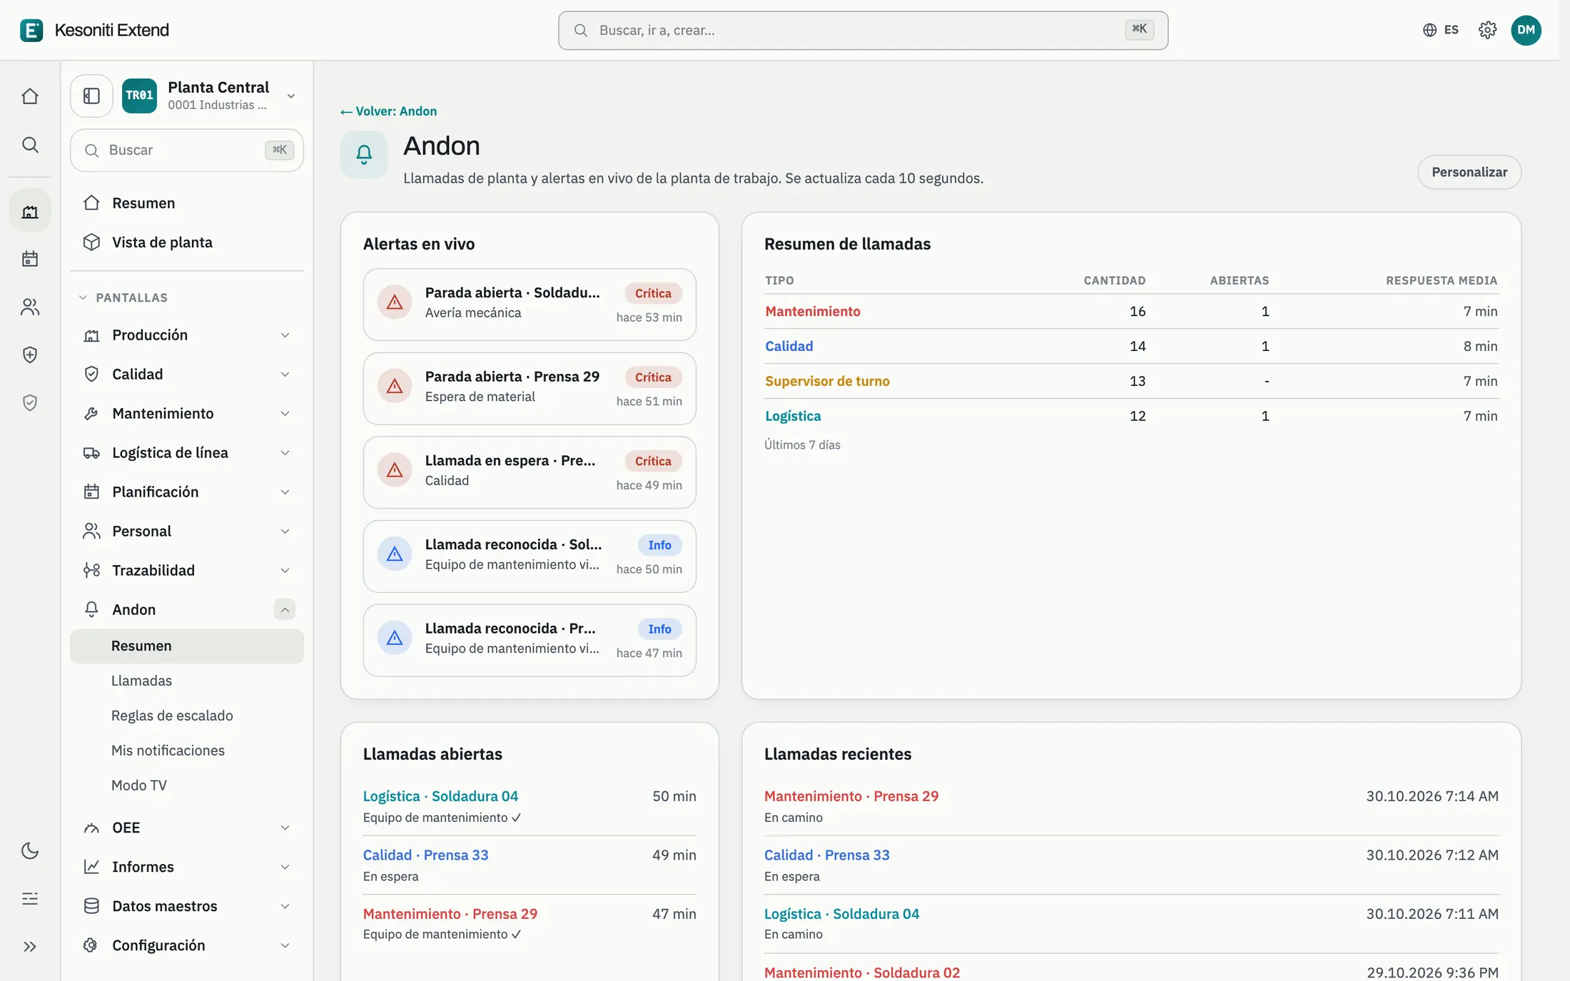Open Vista de planta in the sidebar

click(187, 242)
